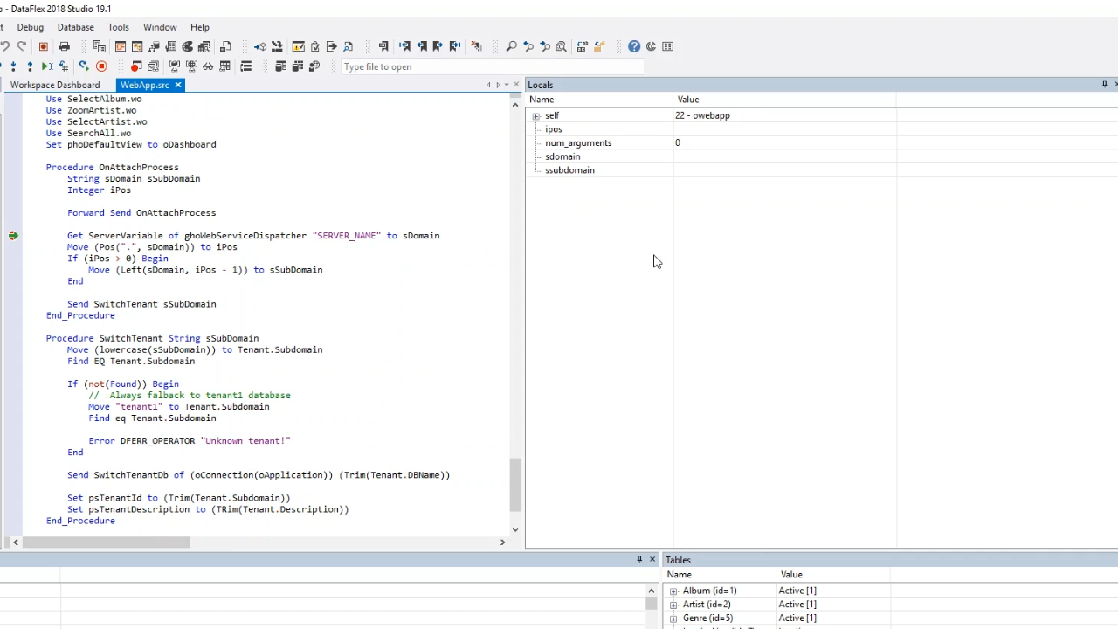Toggle pin on the Locals panel
Screen dimensions: 1118x629
coord(1104,85)
